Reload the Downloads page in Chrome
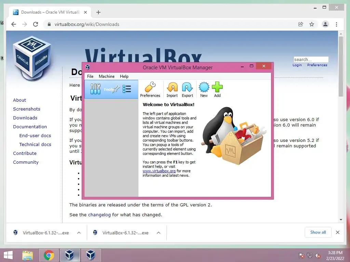The image size is (350, 262). point(36,24)
